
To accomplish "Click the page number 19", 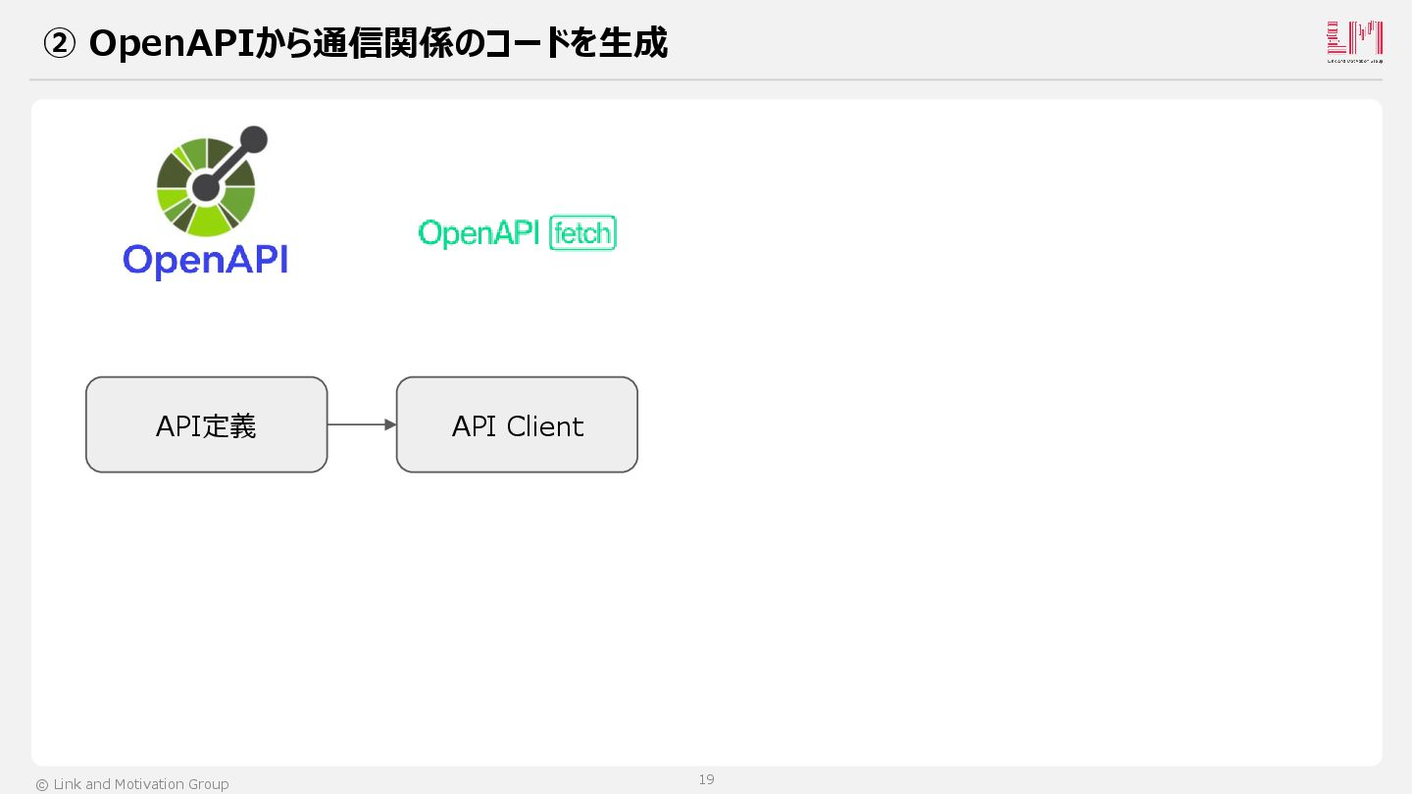I will coord(706,779).
